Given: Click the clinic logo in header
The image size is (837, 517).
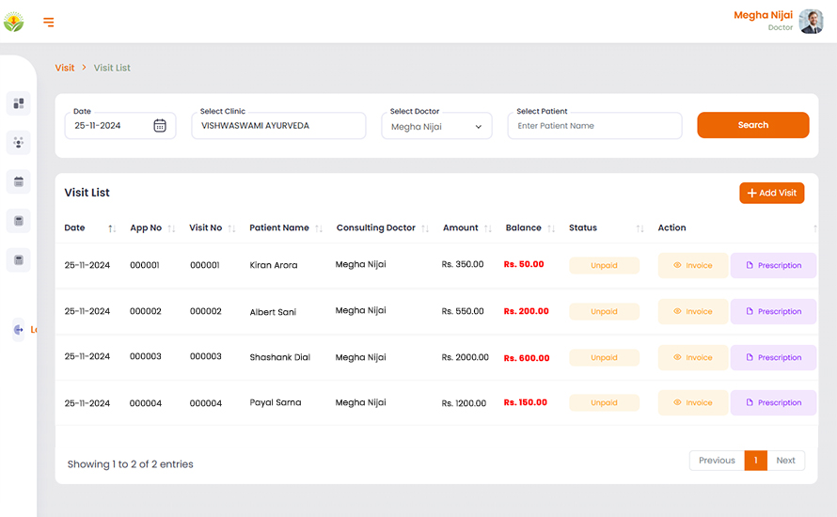Looking at the screenshot, I should 14,22.
